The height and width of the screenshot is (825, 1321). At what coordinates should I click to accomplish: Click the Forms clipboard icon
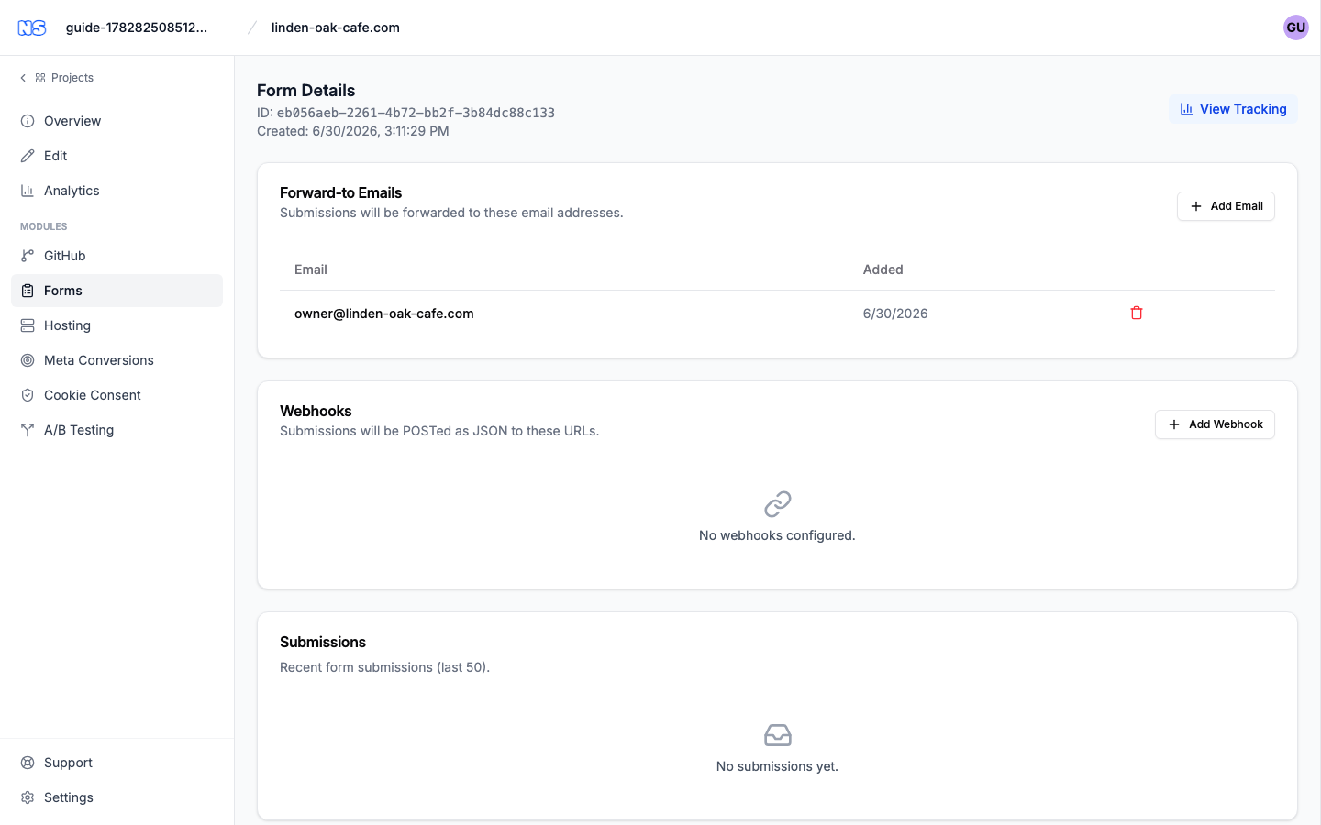(x=28, y=291)
